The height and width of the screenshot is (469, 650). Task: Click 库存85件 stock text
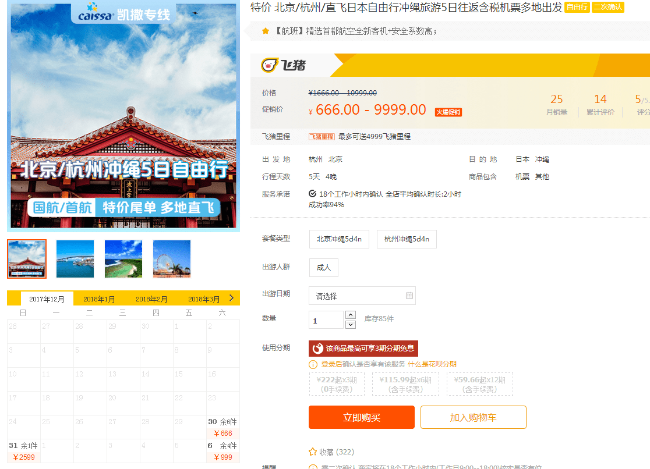click(379, 319)
